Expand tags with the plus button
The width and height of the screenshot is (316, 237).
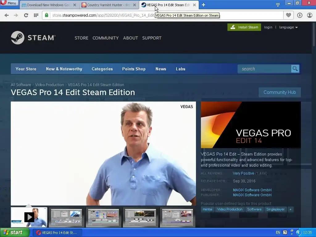tap(290, 210)
